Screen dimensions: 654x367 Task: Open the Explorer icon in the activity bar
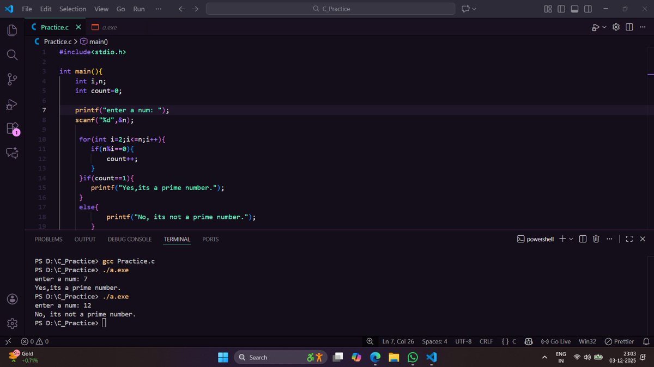pos(11,30)
